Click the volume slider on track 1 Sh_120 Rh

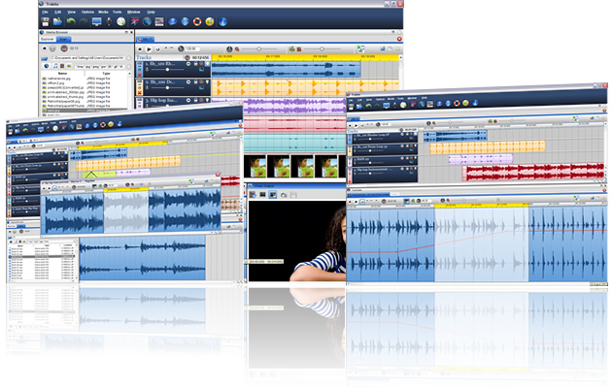(x=167, y=70)
